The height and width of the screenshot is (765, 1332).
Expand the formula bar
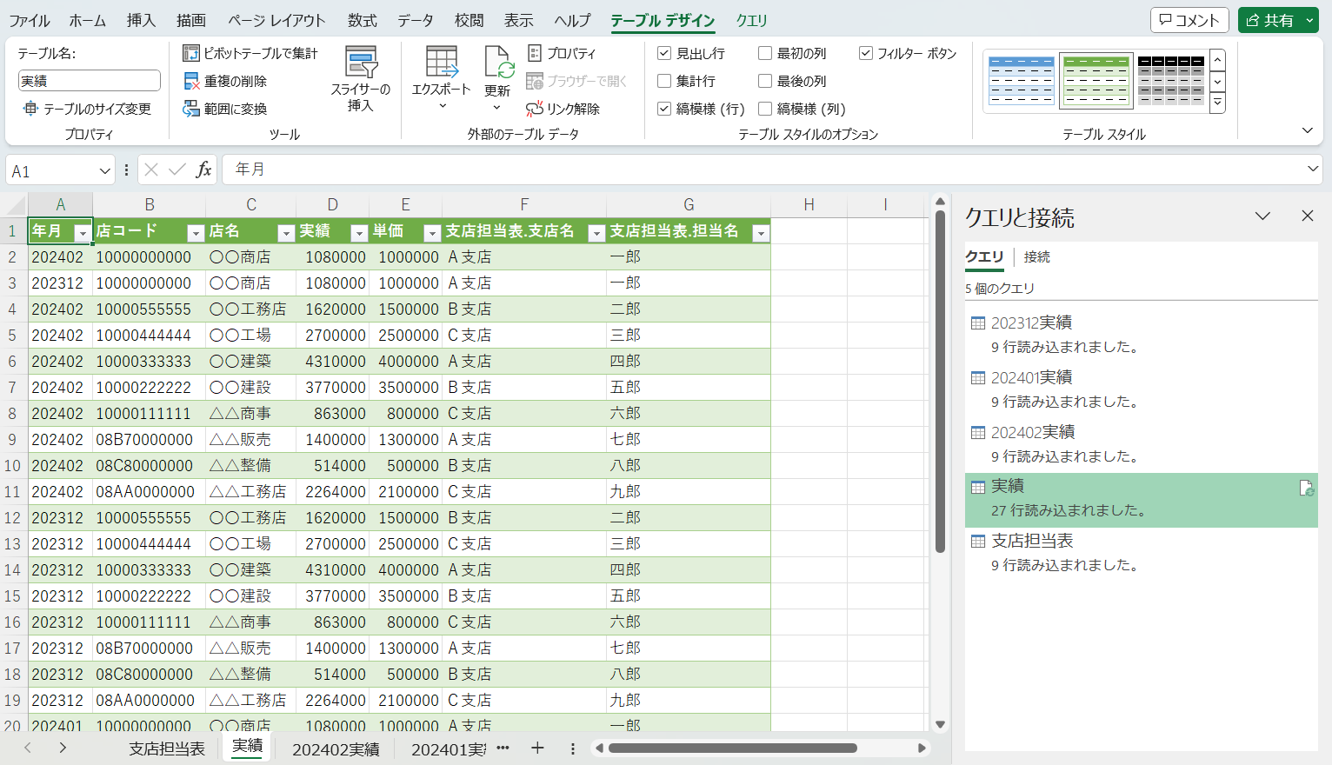click(x=1313, y=170)
